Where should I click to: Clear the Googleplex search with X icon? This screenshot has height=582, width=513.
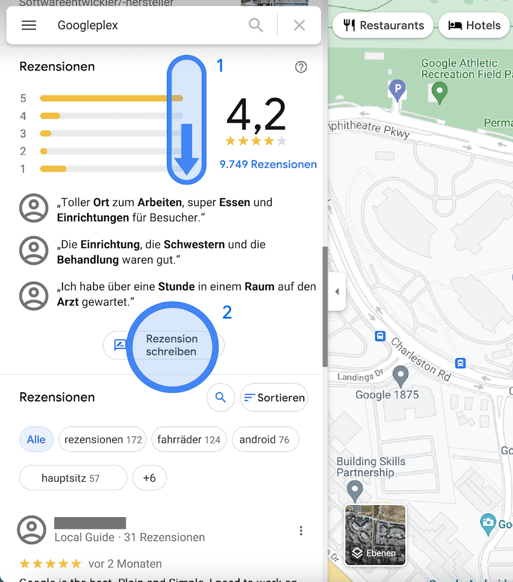[x=299, y=25]
